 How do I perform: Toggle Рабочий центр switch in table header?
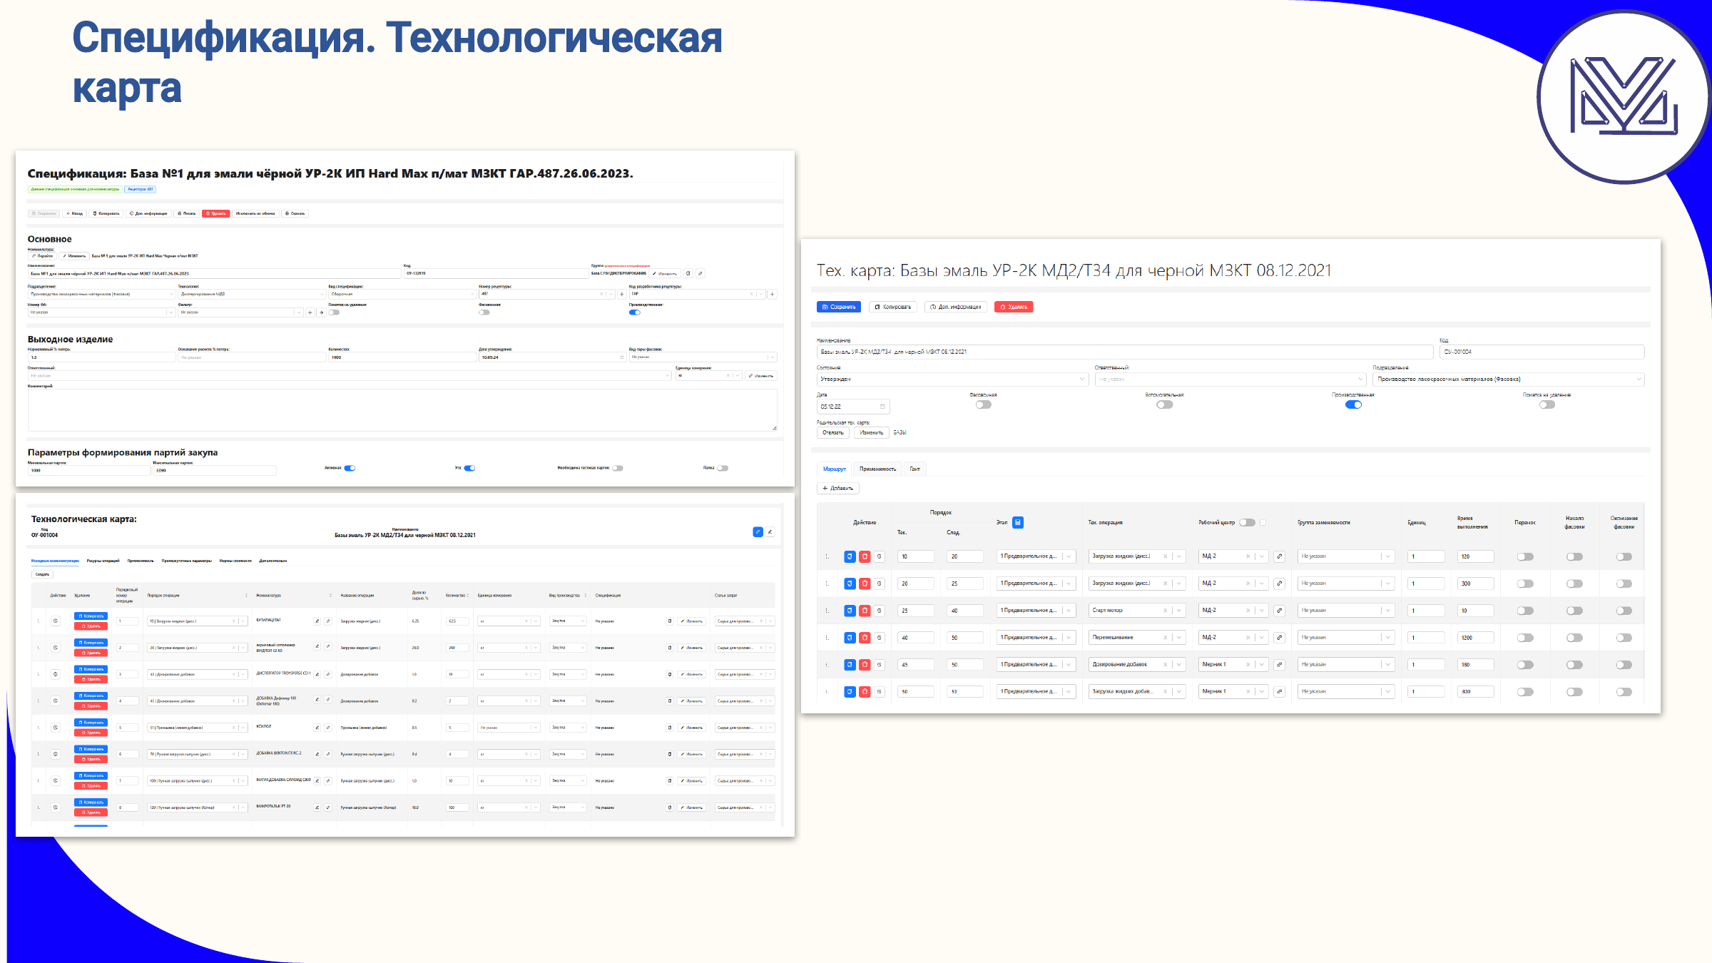pos(1247,522)
